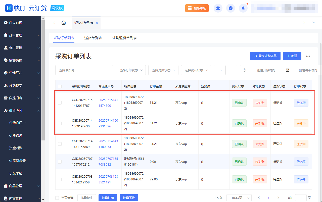Image resolution: width=322 pixels, height=202 pixels.
Task: Check row CGD202507141431155869
Action: click(x=60, y=144)
